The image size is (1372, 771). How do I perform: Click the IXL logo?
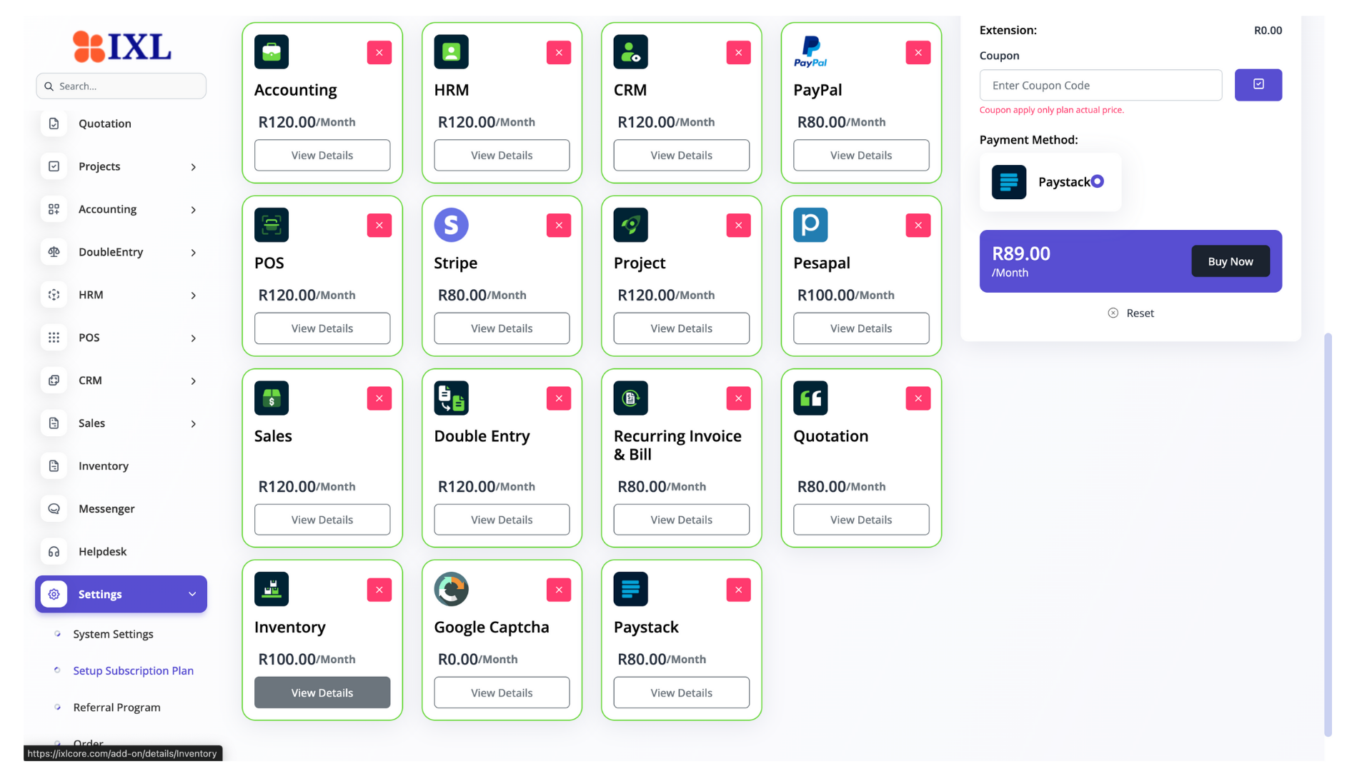[x=121, y=46]
